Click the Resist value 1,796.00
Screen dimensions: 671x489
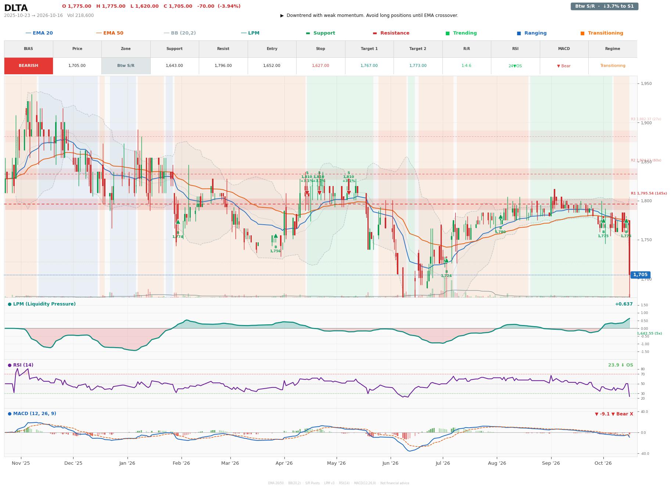click(x=223, y=66)
